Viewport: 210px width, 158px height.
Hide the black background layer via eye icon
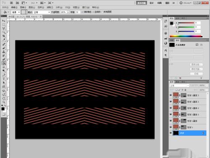(171, 133)
